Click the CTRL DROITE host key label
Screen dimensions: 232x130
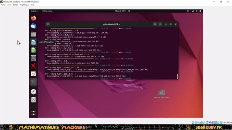tap(227, 122)
